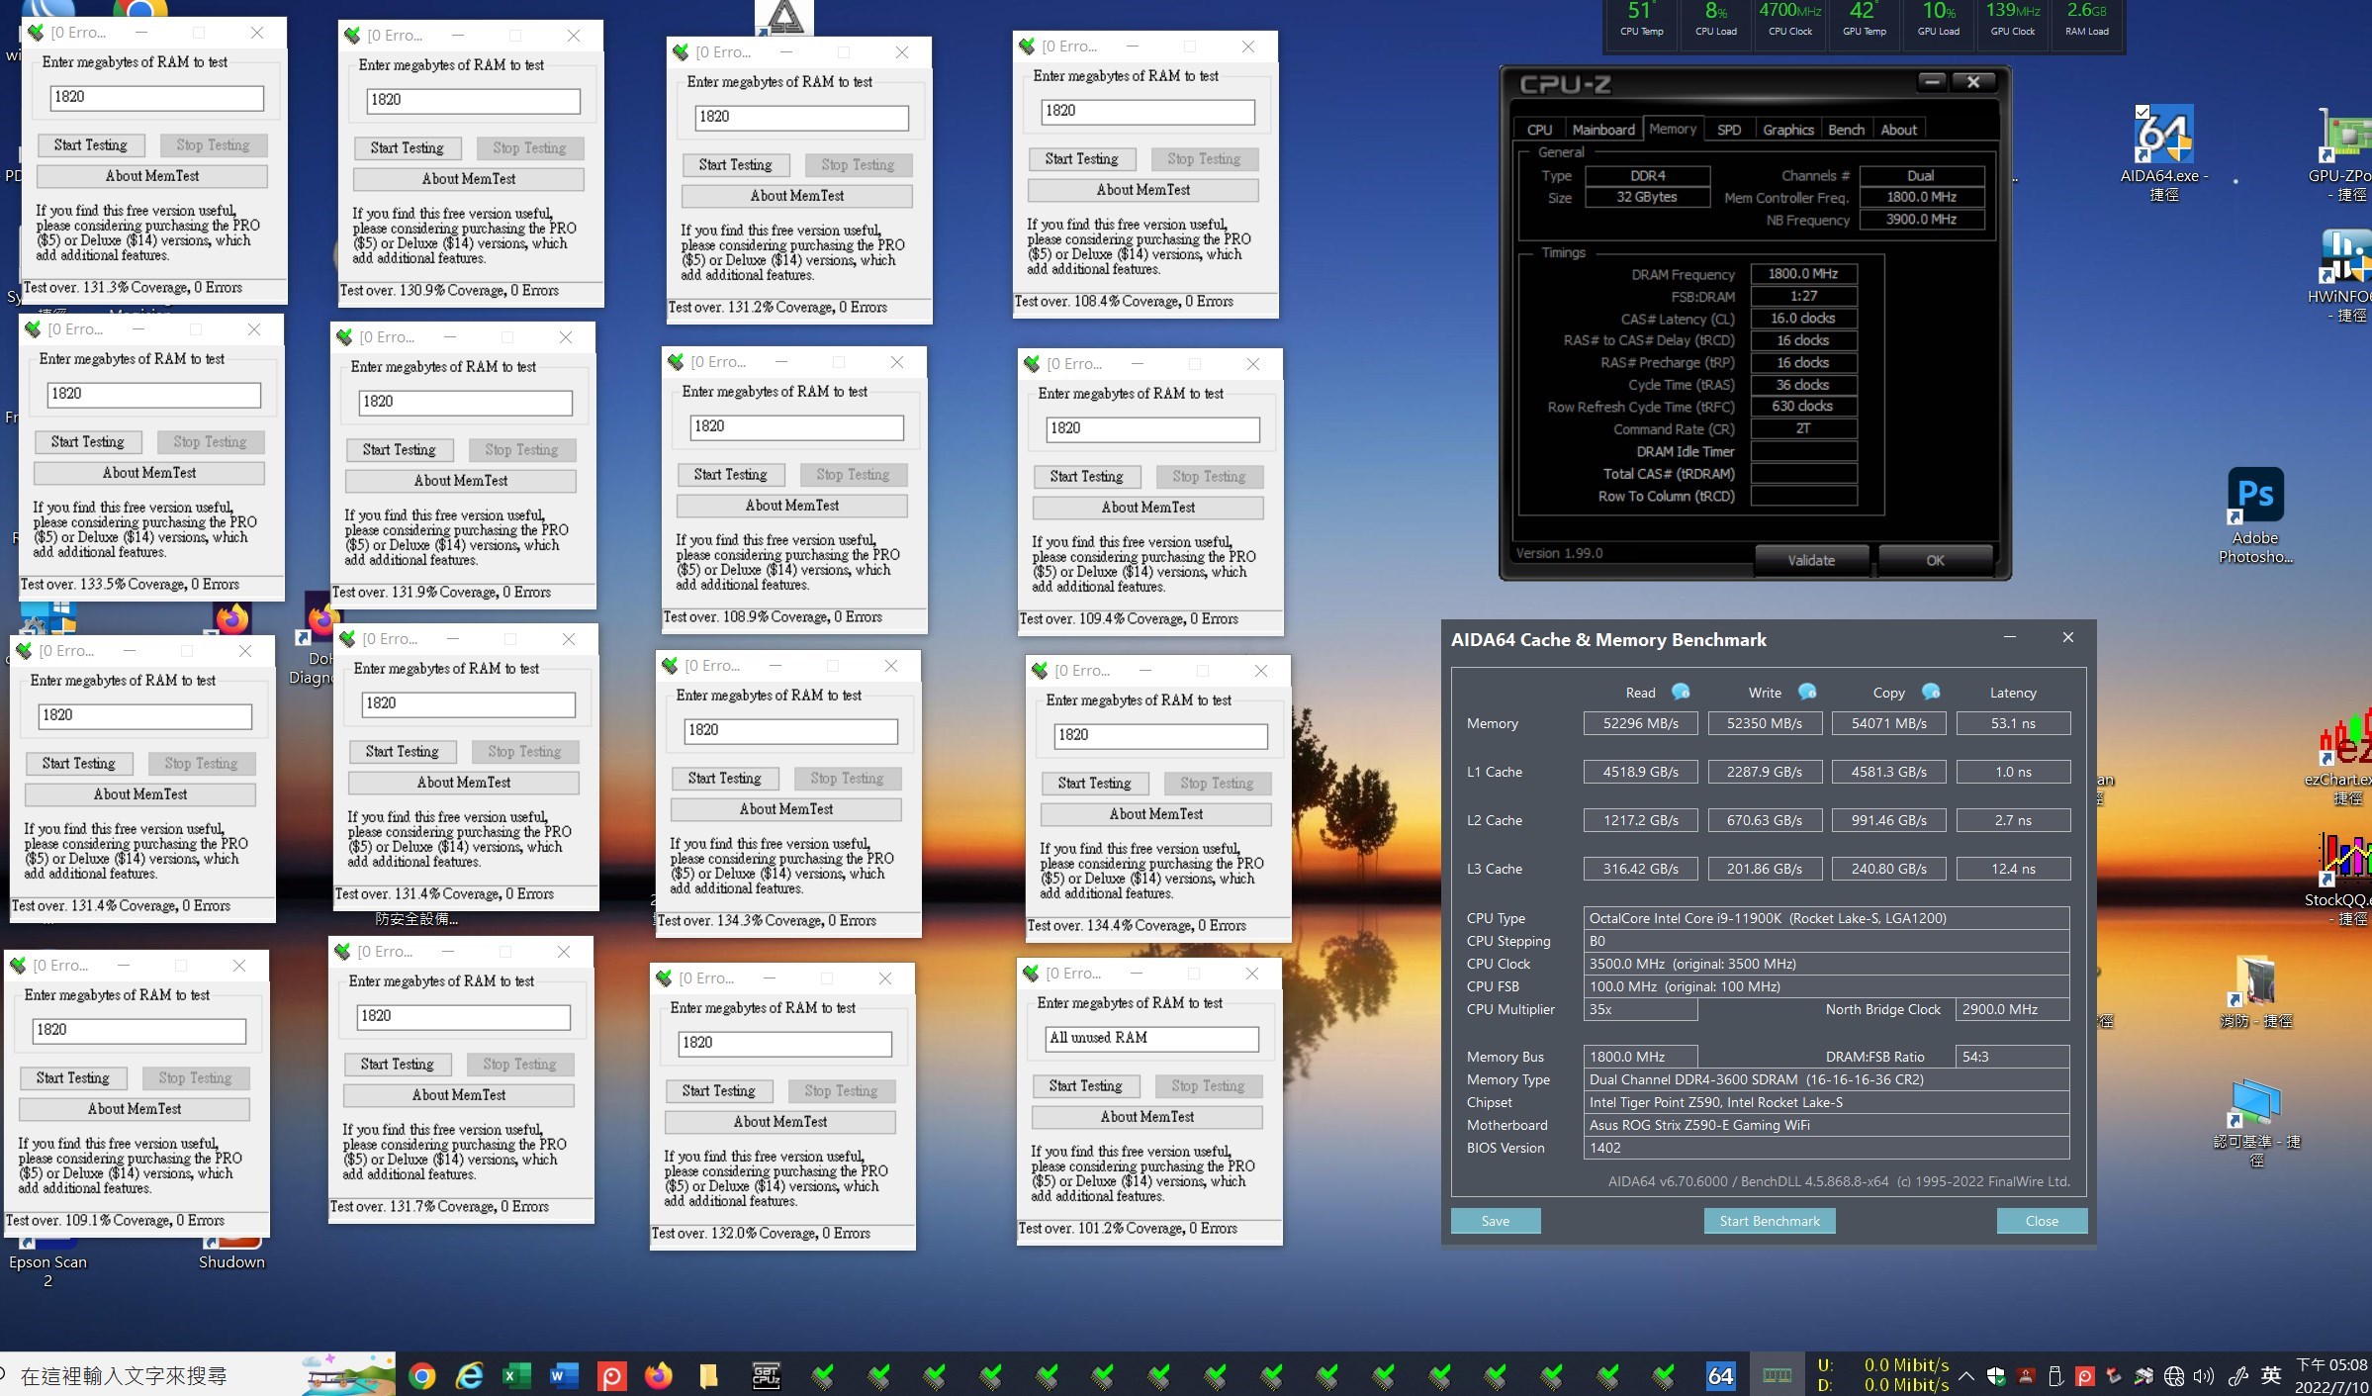Image resolution: width=2372 pixels, height=1396 pixels.
Task: Switch to the Graphics tab in CPU-Z
Action: click(x=1788, y=130)
